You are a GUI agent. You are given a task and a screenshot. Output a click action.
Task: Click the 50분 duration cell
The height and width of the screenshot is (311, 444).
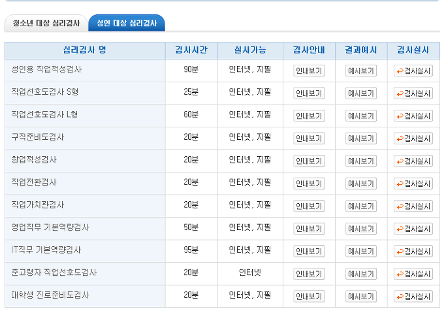tap(191, 227)
